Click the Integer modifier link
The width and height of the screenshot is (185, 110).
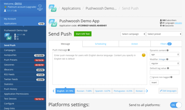click(162, 59)
